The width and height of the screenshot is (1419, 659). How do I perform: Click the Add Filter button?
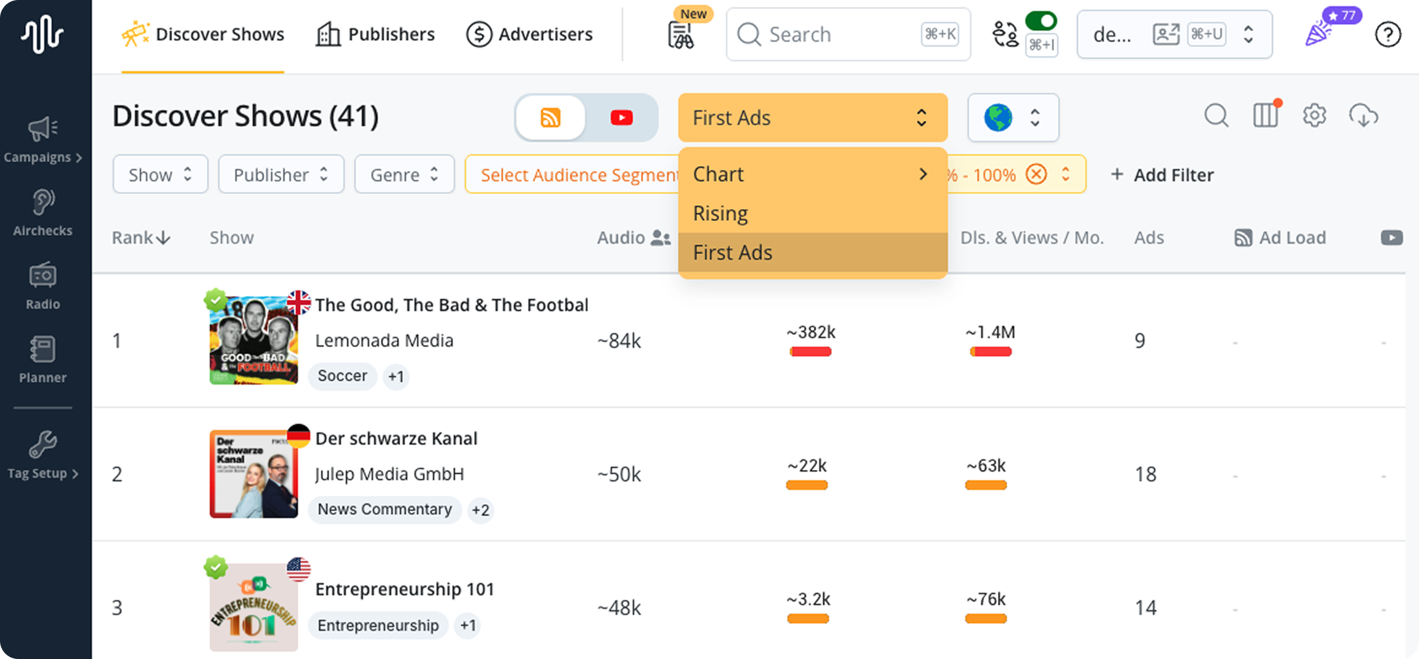(x=1162, y=175)
